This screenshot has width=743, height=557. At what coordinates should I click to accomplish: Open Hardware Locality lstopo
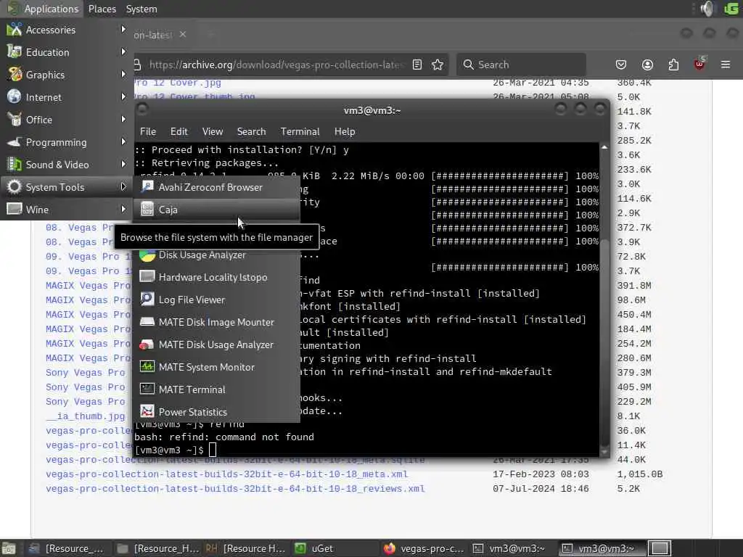point(217,277)
